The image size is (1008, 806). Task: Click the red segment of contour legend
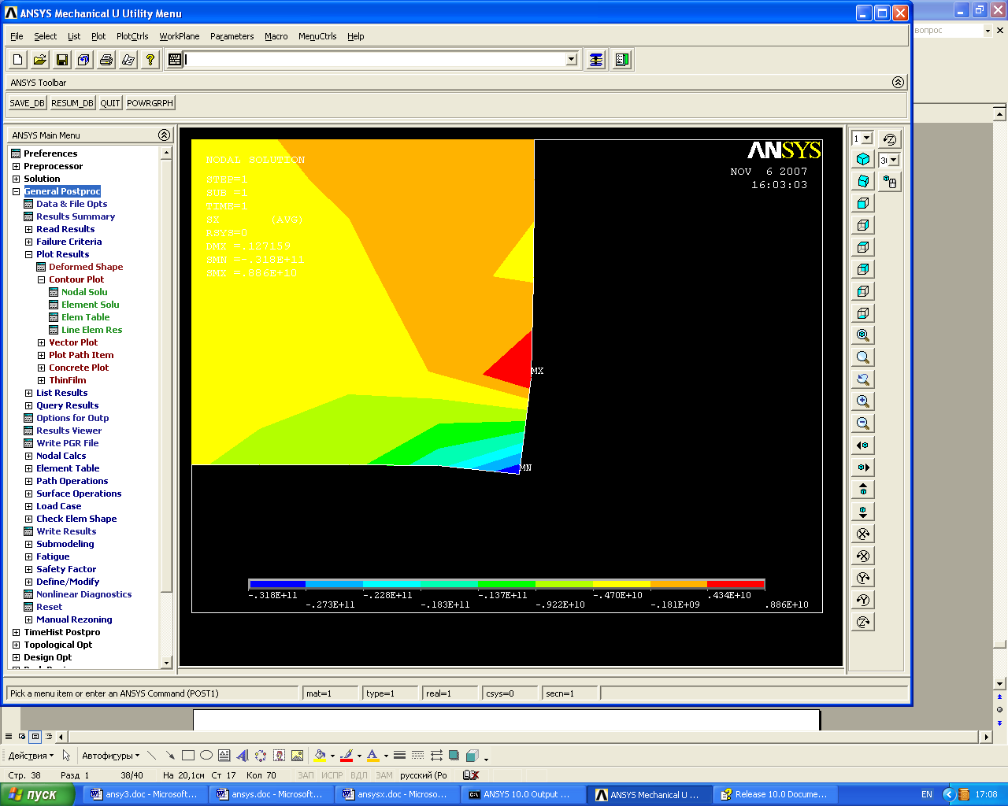tap(736, 584)
